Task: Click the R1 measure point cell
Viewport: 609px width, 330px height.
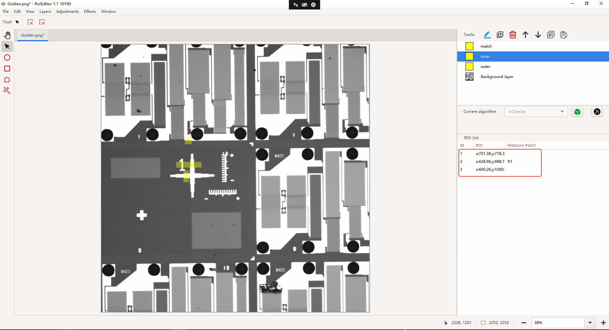Action: click(510, 161)
